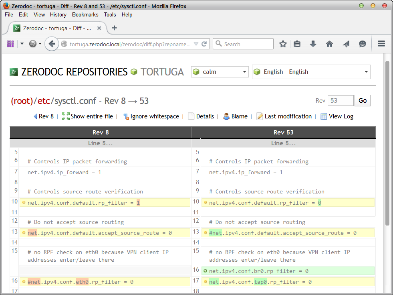393x295 pixels.
Task: Go to Firefox home page icon
Action: point(329,44)
